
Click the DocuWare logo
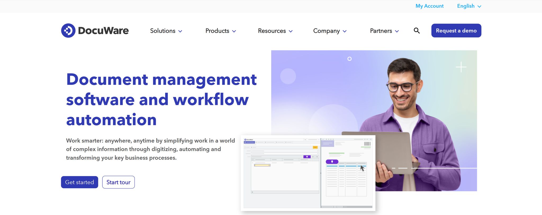click(95, 30)
